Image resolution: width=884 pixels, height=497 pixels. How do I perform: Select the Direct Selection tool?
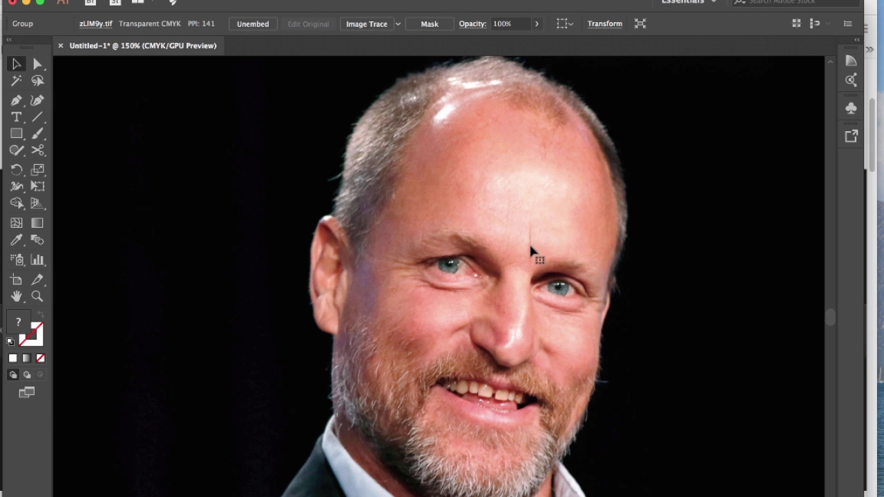click(x=37, y=64)
